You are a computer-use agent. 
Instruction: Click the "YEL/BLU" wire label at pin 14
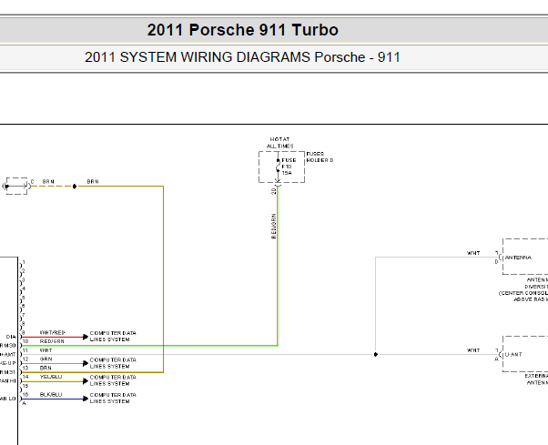tap(51, 377)
